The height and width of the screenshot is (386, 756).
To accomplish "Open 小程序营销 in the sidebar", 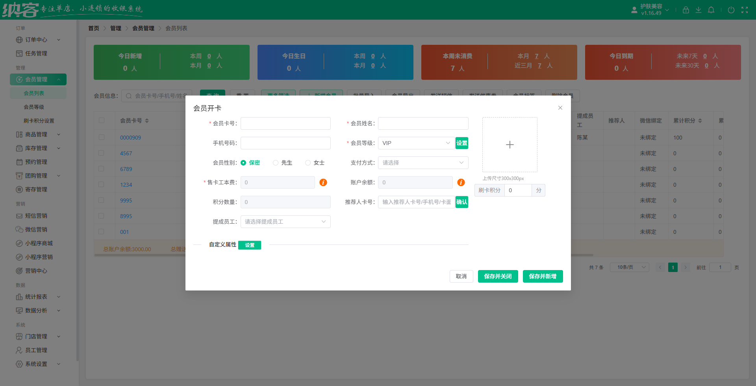I will pyautogui.click(x=38, y=257).
